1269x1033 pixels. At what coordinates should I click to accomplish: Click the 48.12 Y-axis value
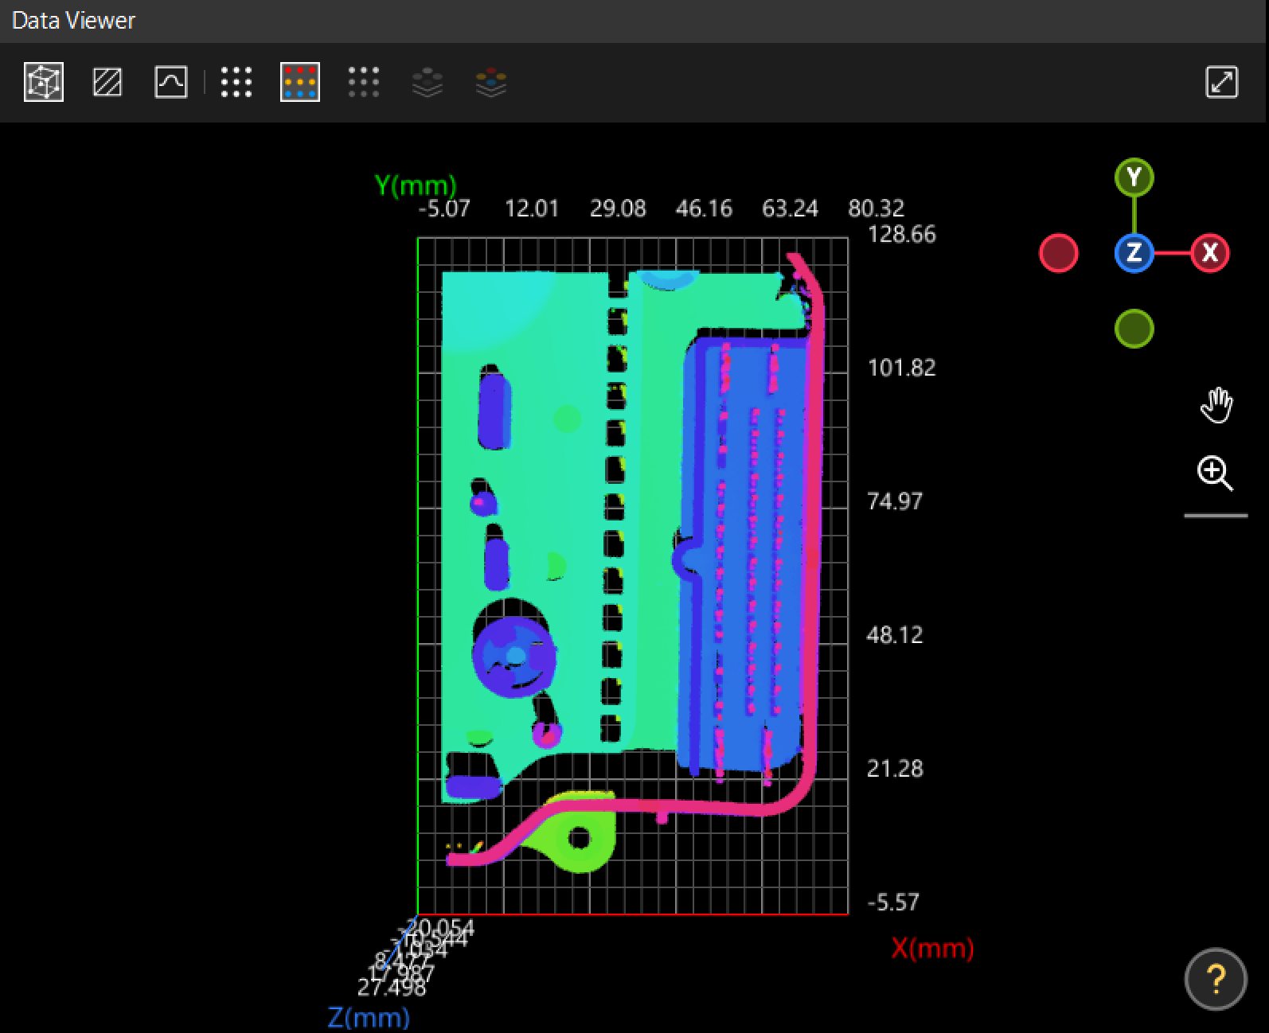[895, 635]
